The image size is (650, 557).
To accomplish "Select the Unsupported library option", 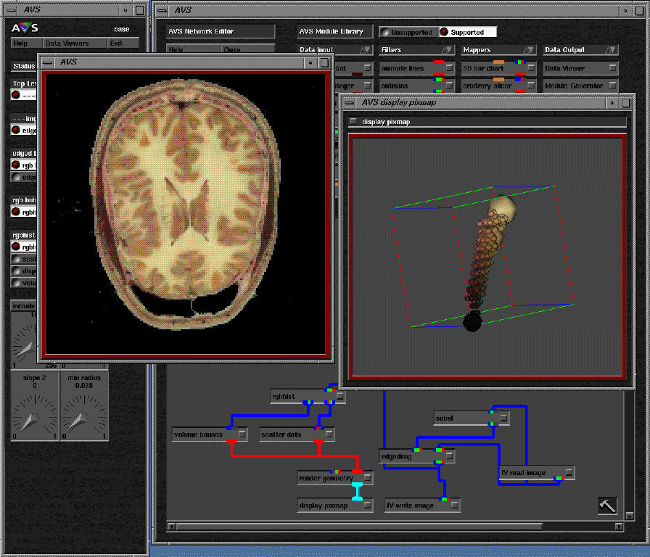I will click(408, 32).
